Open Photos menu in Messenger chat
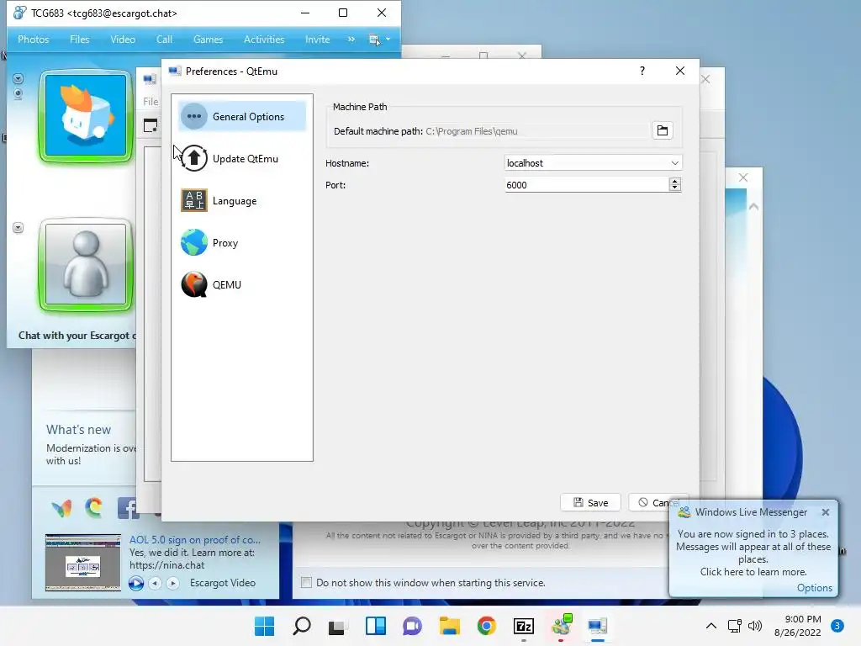This screenshot has width=861, height=646. (x=33, y=40)
